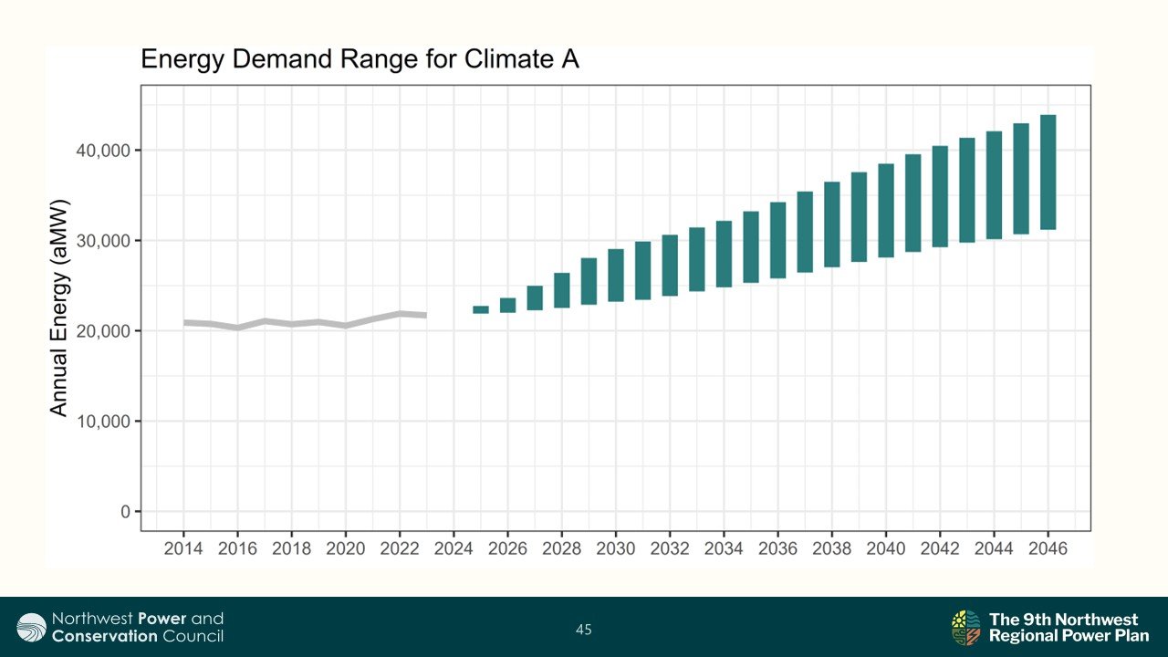Screen dimensions: 1168x657
Task: Click the 2024 x-axis tick label
Action: pos(454,549)
